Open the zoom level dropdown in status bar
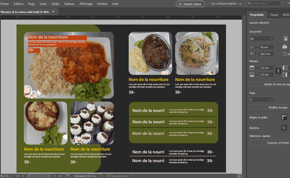 (x=12, y=176)
